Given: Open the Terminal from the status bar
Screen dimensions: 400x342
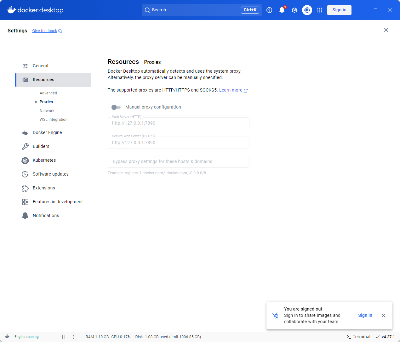Looking at the screenshot, I should (x=358, y=337).
